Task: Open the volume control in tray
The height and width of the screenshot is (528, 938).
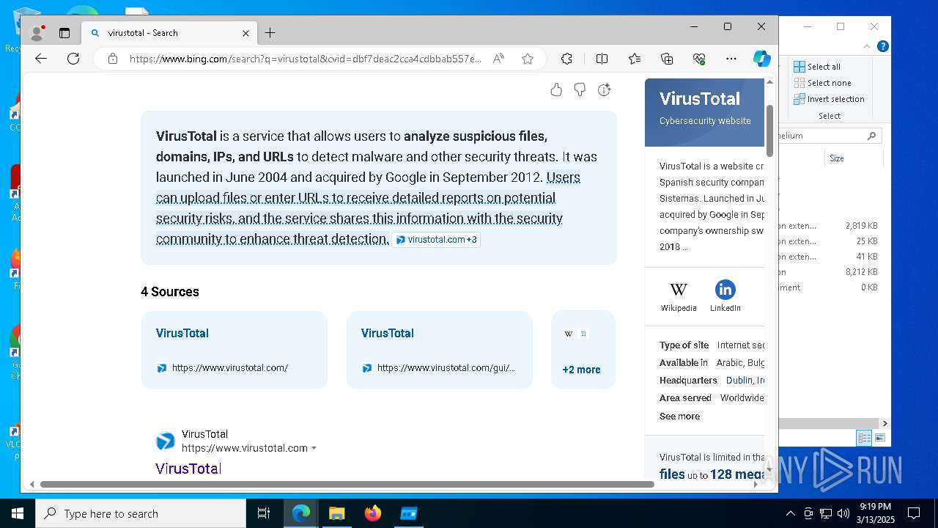Action: click(x=843, y=513)
